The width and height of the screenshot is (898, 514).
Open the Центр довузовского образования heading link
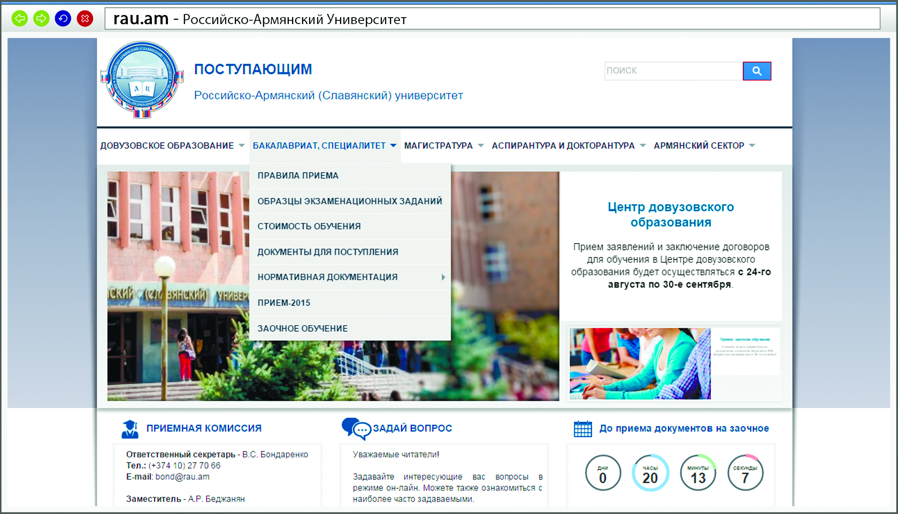(671, 214)
